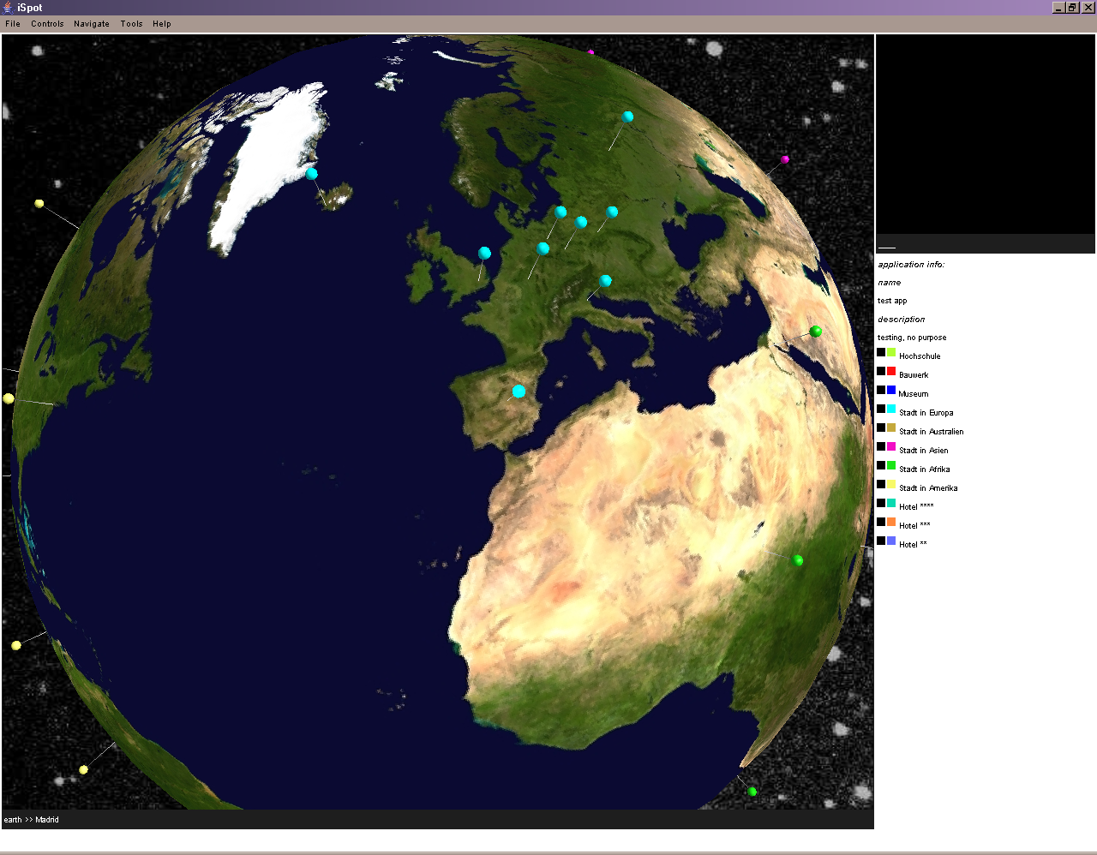Expand the Controls menu
1097x855 pixels.
(47, 24)
